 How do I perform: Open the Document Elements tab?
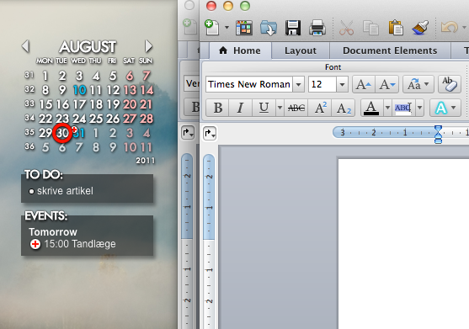tap(390, 50)
